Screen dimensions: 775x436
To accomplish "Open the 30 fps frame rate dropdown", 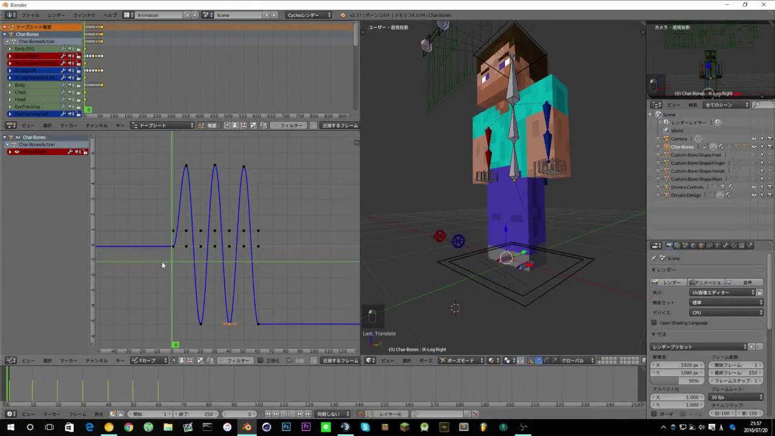I will point(736,397).
